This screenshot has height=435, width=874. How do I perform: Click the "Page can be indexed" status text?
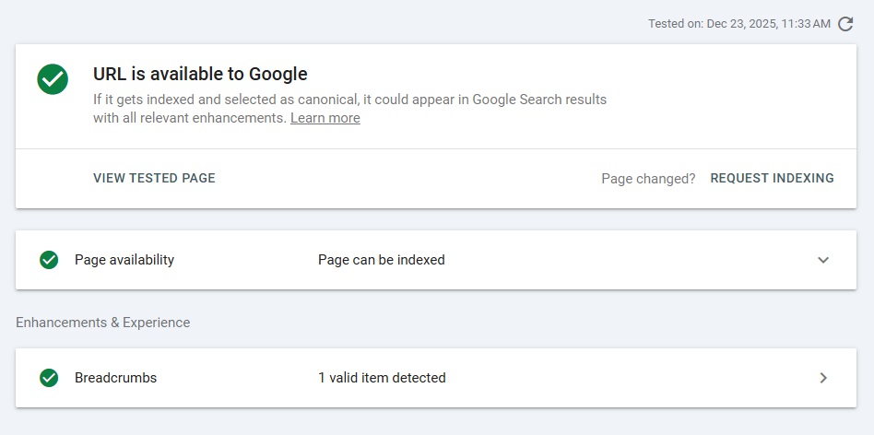(x=382, y=260)
